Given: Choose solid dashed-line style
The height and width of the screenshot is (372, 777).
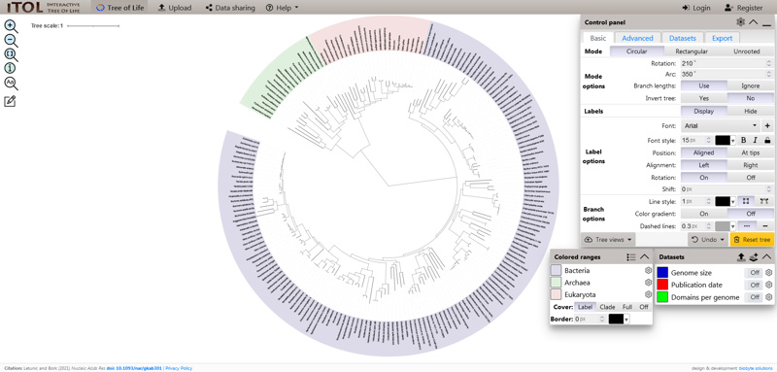Looking at the screenshot, I should (764, 226).
